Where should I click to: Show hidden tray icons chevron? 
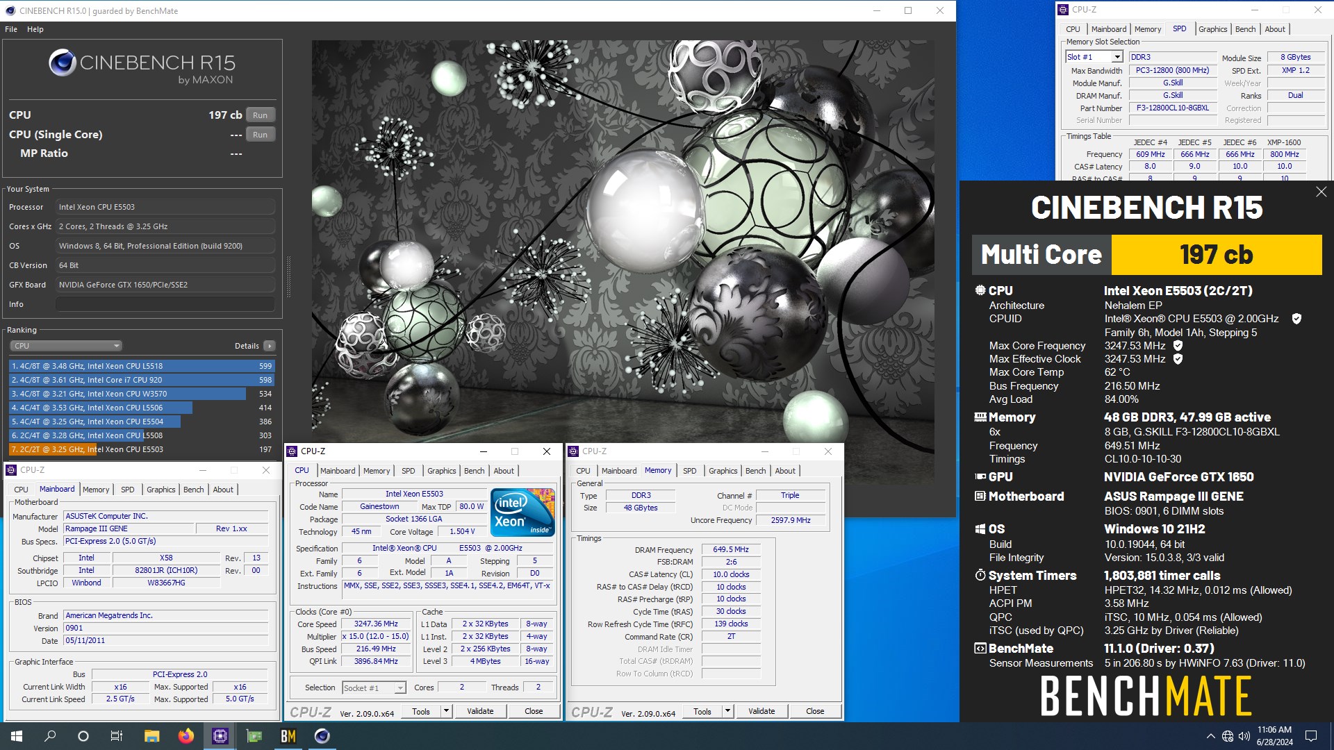point(1211,736)
